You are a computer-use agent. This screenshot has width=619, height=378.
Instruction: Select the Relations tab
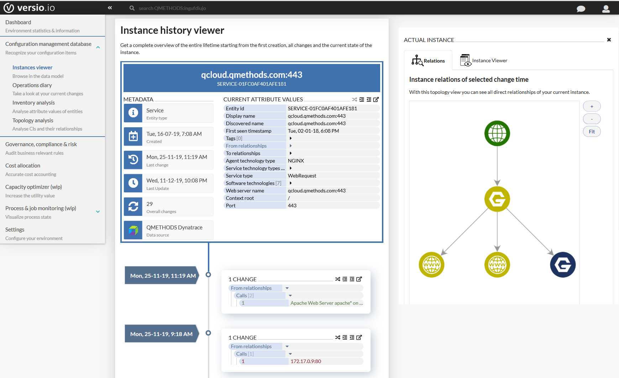[x=428, y=60]
